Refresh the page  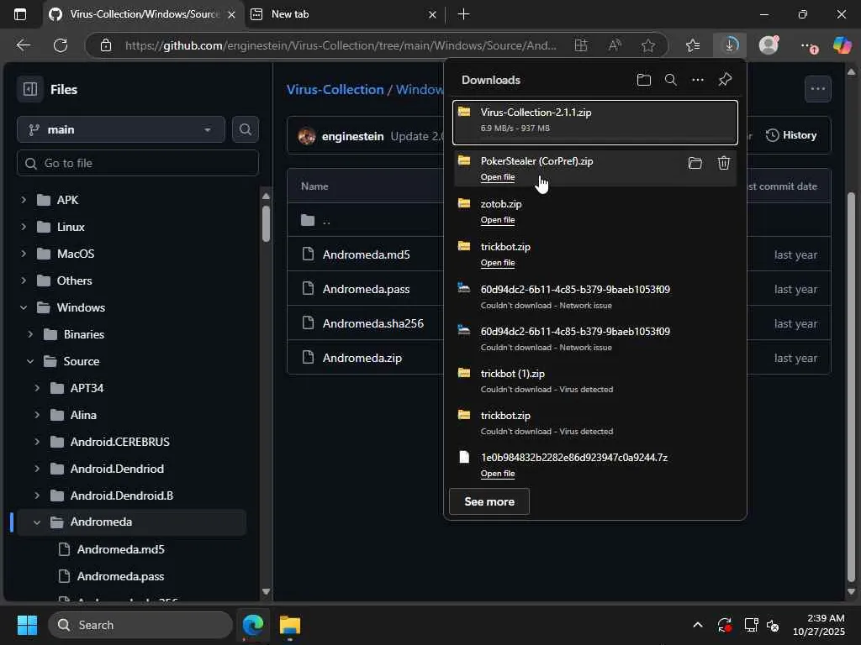click(61, 45)
